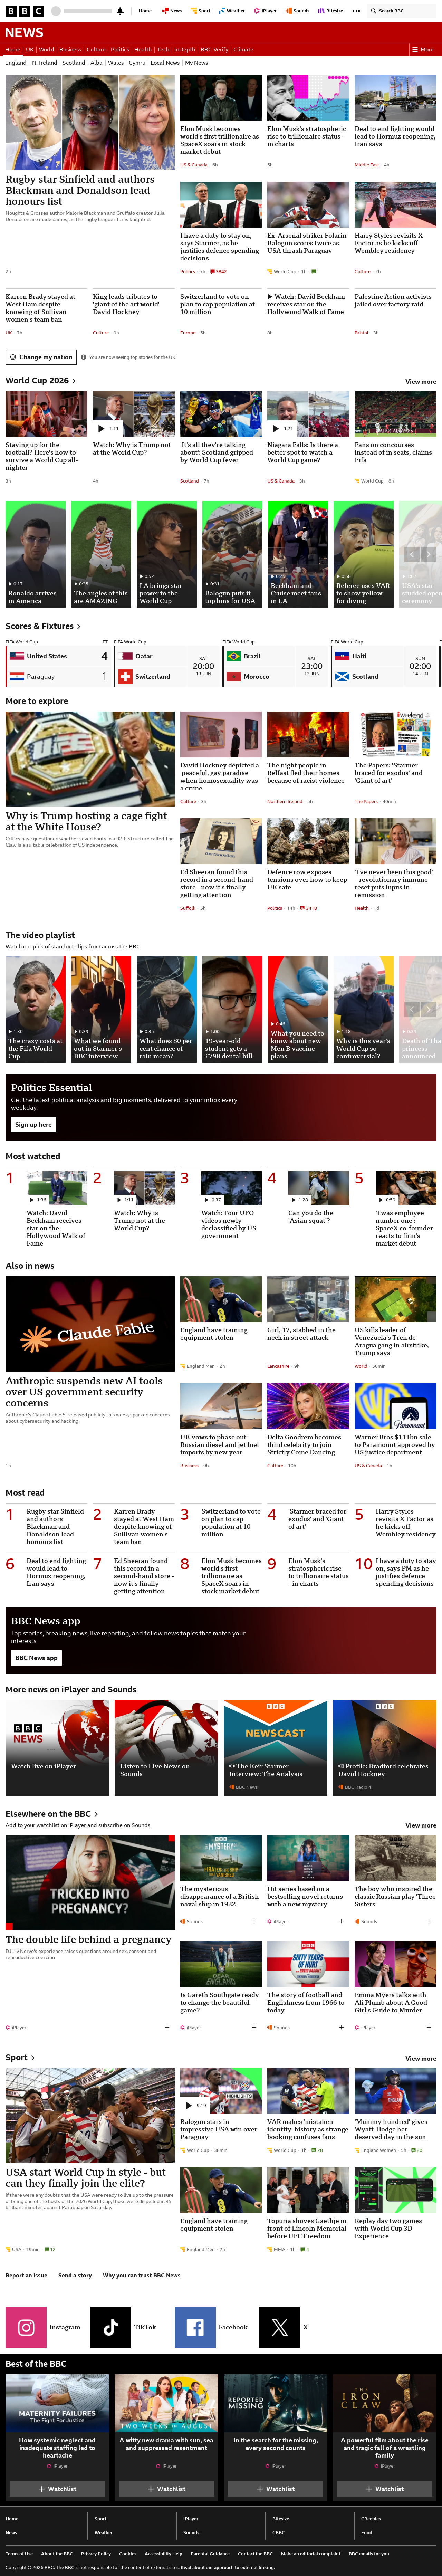Select the Politics tab in News navigation

coord(120,49)
